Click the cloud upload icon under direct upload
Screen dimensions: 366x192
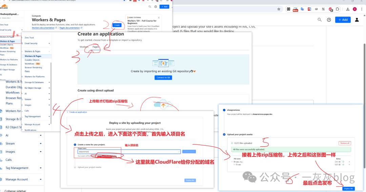pyautogui.click(x=163, y=104)
